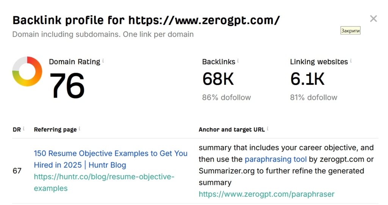
Task: Click the info icon next to Referring page
Action: click(80, 129)
